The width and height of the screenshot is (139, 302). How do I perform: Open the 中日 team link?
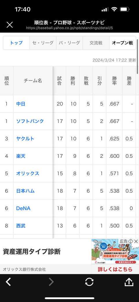pos(21,104)
